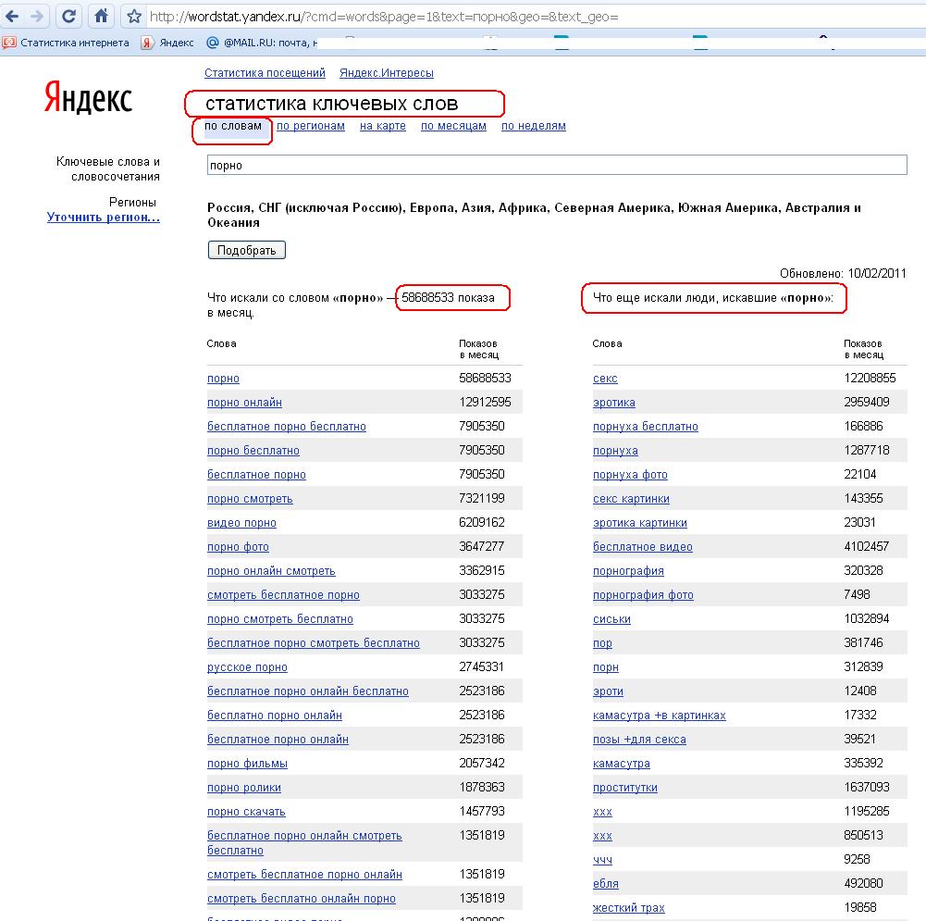Viewport: 926px width, 921px height.
Task: Click the "Ключевые слова и словосочетания" label
Action: point(108,169)
